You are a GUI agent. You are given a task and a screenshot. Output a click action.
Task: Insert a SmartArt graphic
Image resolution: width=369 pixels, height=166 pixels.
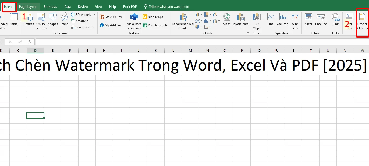coord(80,21)
